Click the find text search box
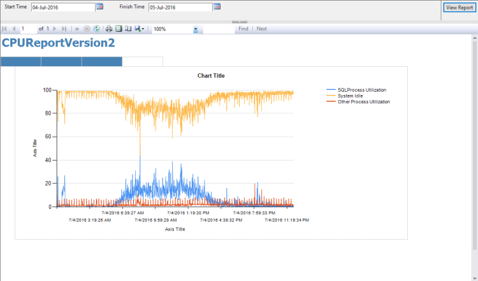478x281 pixels. 217,29
